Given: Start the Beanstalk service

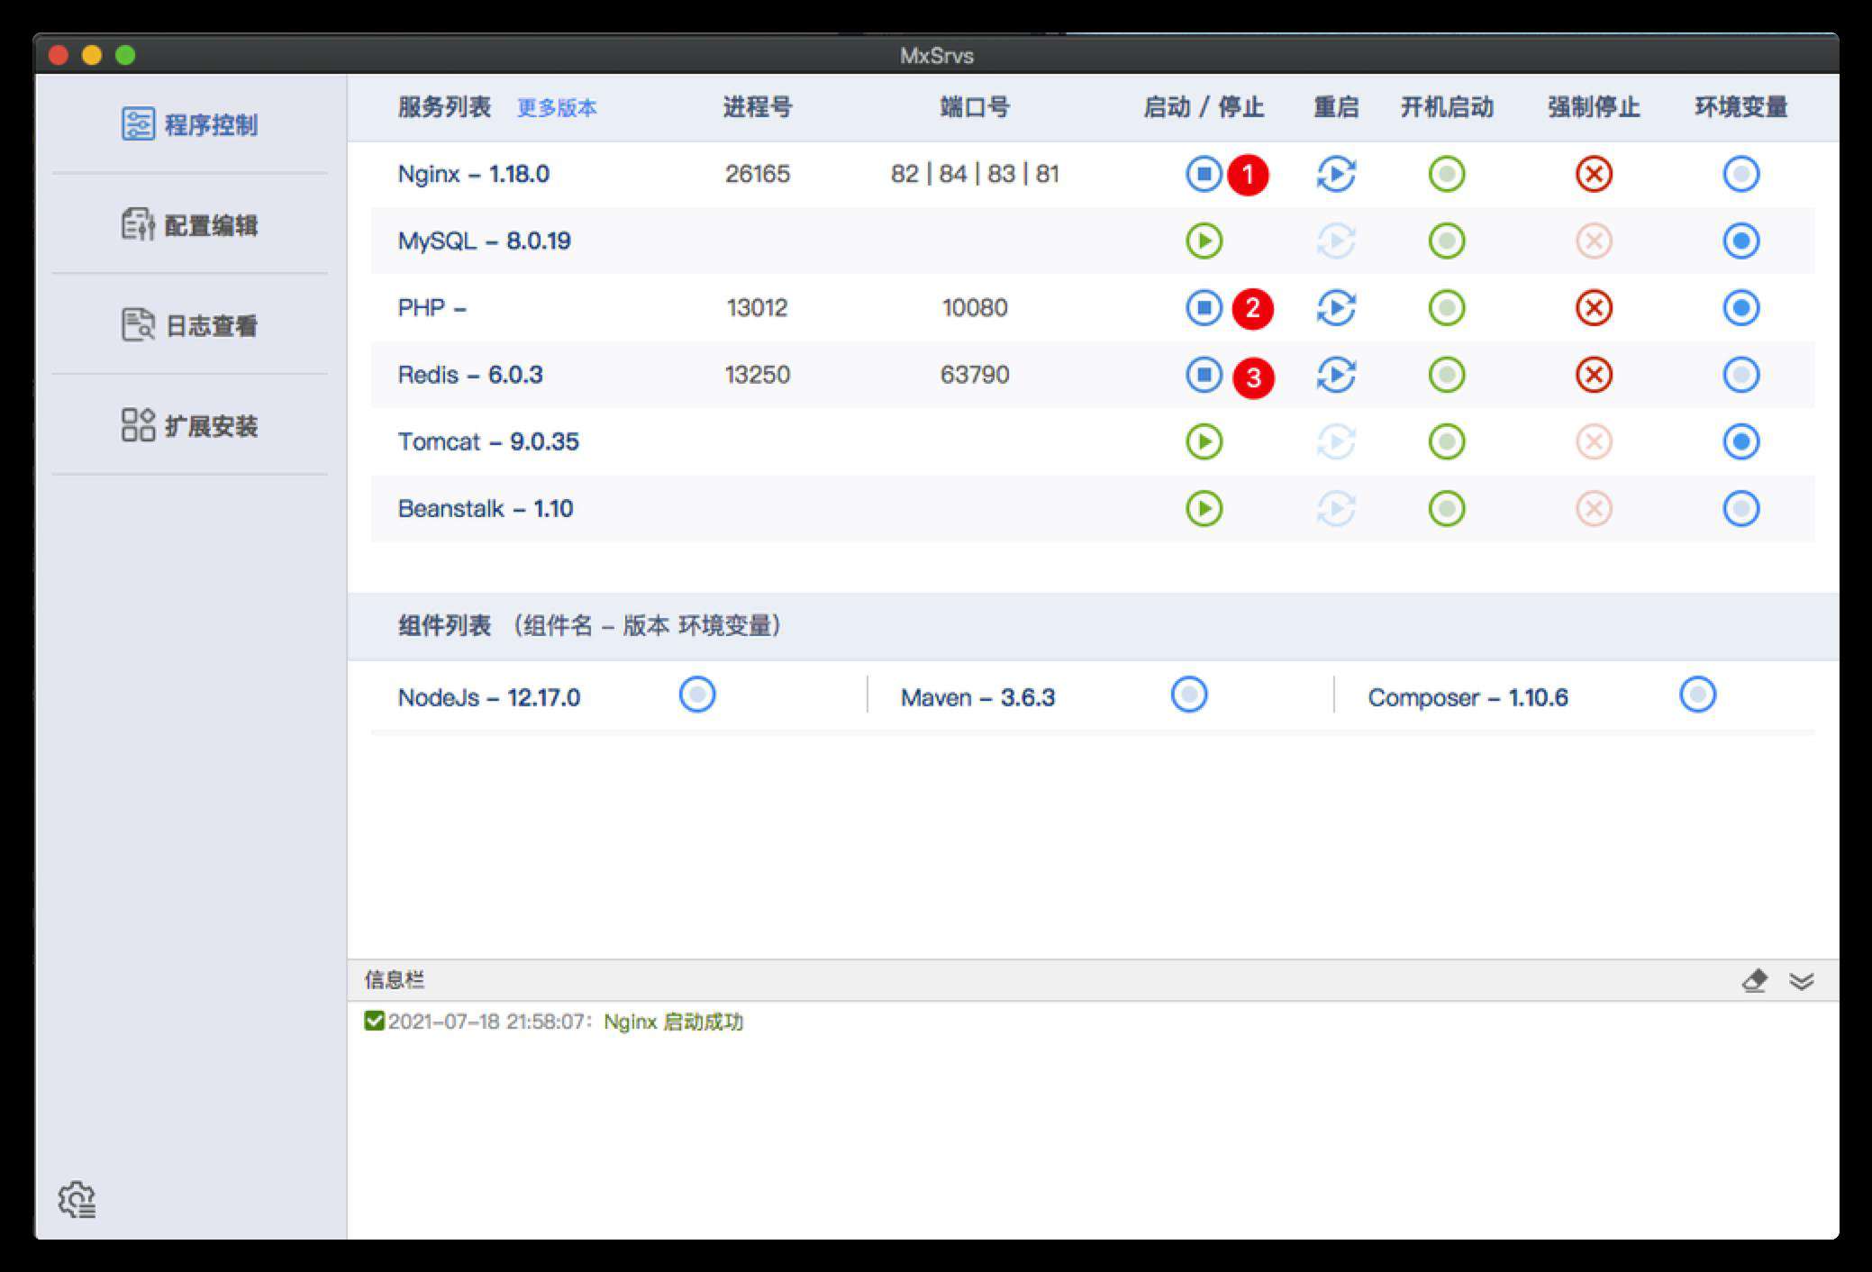Looking at the screenshot, I should click(1204, 509).
